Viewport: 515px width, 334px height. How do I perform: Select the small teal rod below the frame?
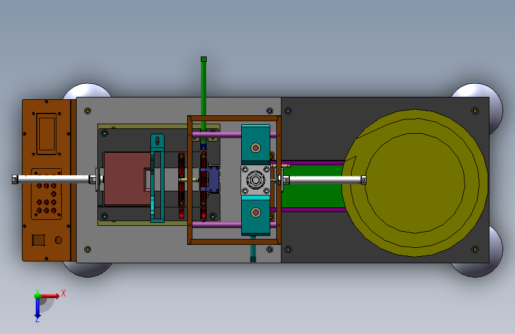click(253, 253)
